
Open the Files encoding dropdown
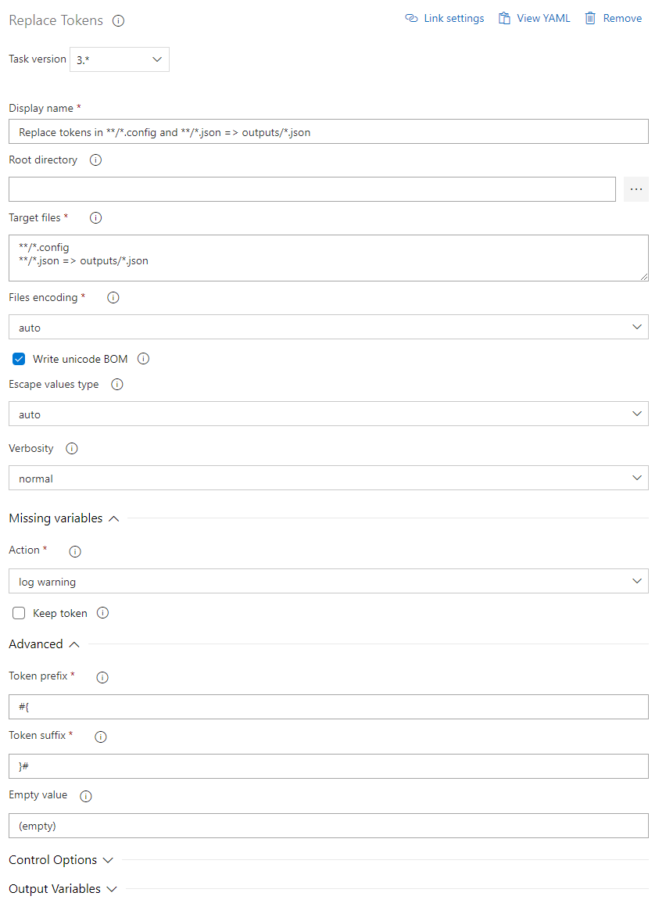pyautogui.click(x=328, y=327)
